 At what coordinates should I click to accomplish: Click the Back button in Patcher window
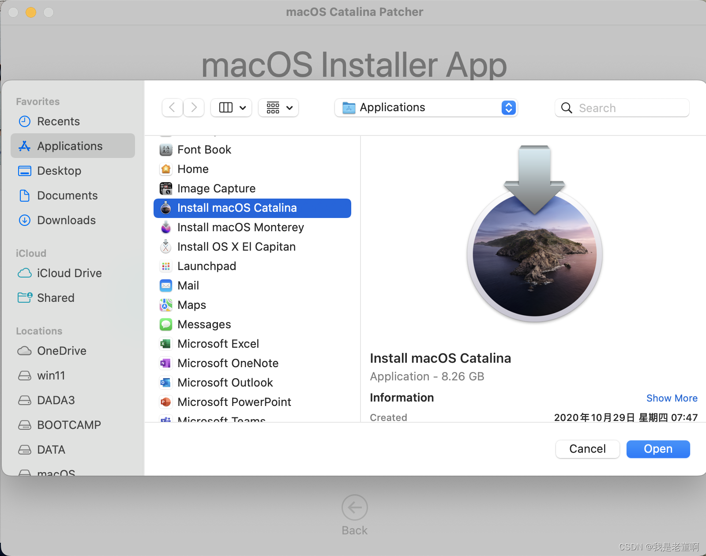(355, 515)
